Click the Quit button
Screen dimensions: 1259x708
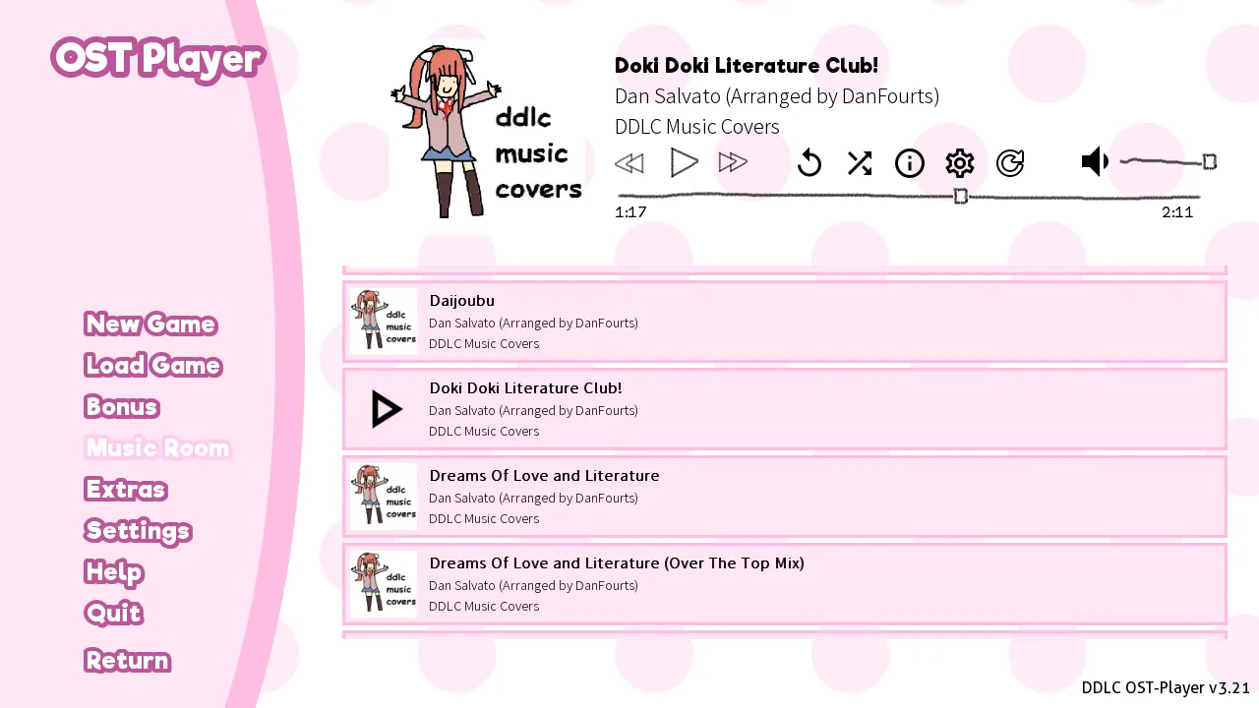tap(114, 613)
